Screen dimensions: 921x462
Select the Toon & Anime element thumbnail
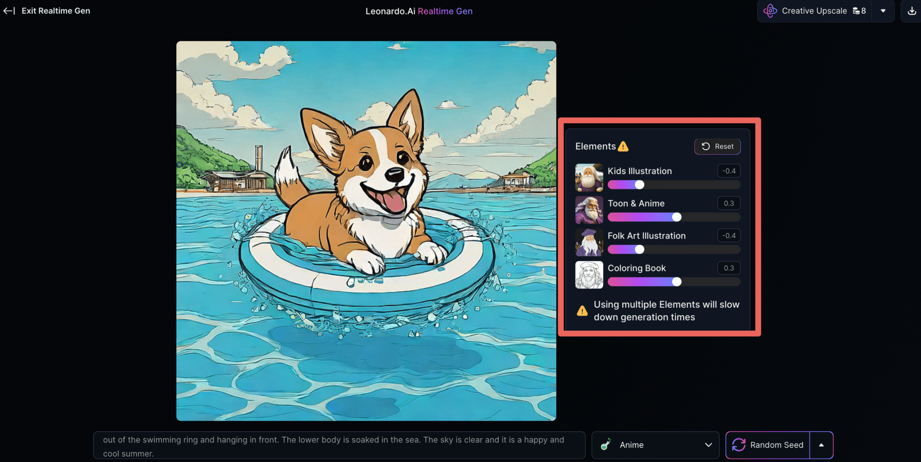click(x=589, y=210)
